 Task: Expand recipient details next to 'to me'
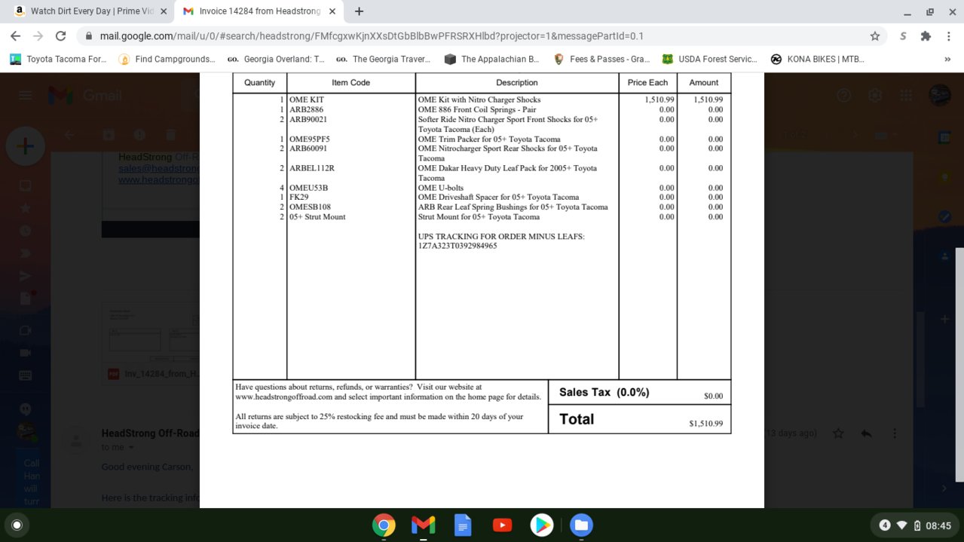[131, 448]
